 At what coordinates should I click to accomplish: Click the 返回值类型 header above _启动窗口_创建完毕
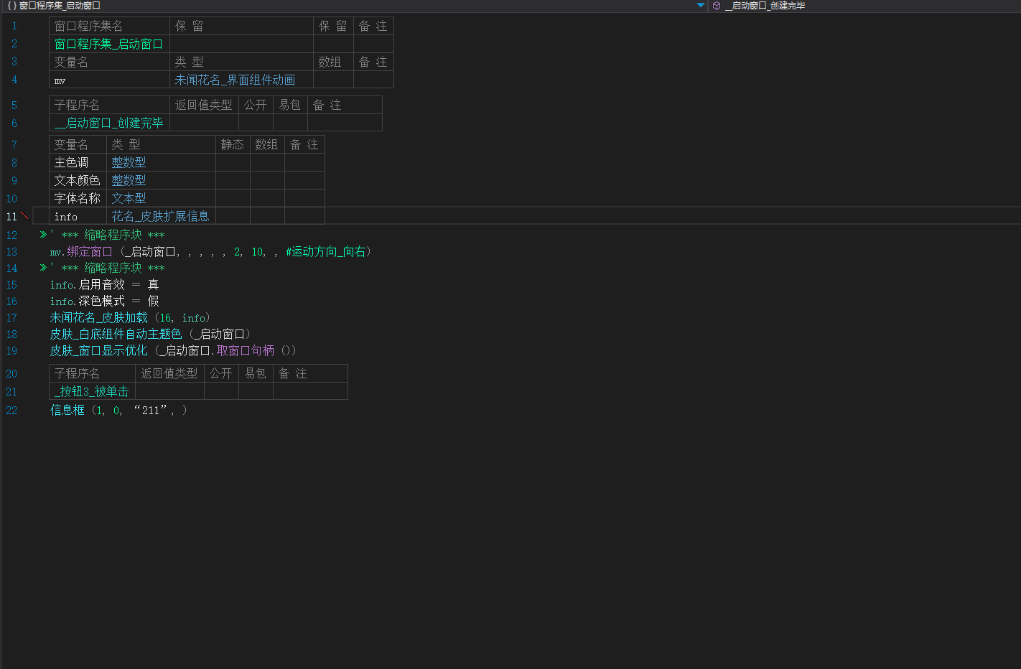click(204, 105)
